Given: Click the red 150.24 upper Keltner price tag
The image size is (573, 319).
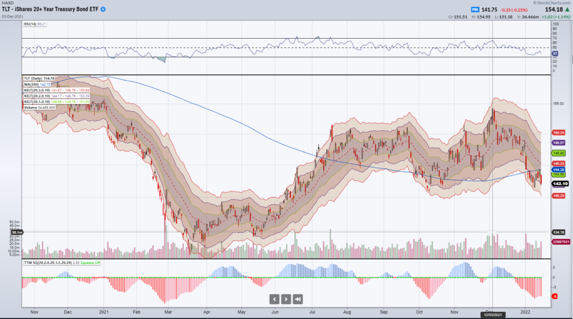Looking at the screenshot, I should 559,133.
